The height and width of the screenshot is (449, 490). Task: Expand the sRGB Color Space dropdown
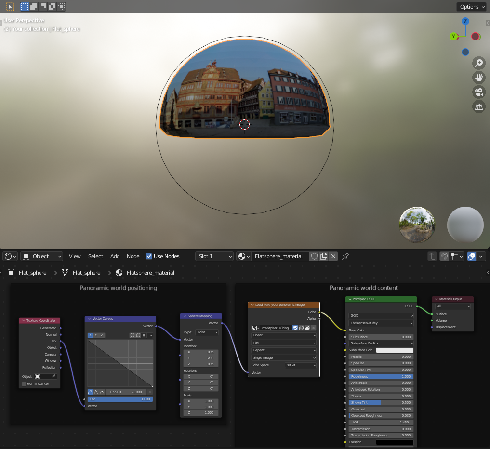(301, 365)
